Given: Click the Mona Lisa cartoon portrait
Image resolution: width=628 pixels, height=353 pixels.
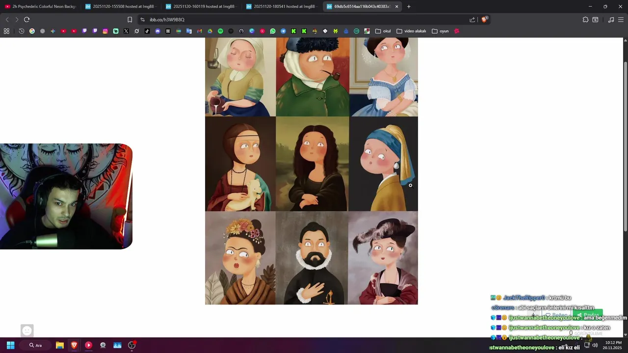Looking at the screenshot, I should coord(313,164).
